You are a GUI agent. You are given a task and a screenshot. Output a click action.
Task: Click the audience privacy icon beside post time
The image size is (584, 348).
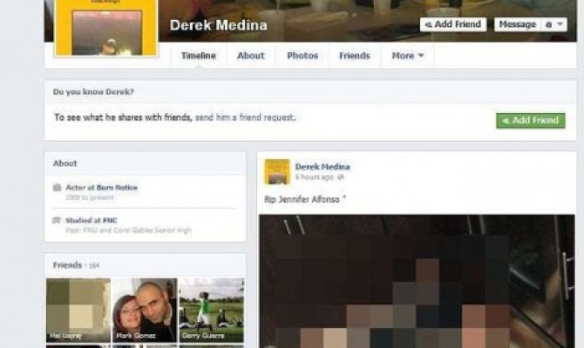[x=341, y=177]
